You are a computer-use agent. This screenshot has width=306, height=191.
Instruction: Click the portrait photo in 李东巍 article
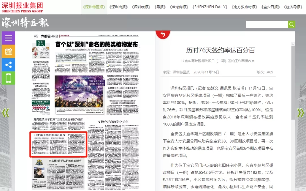point(39,173)
